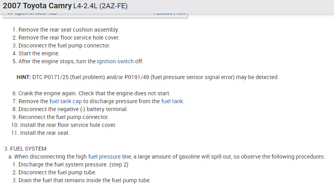This screenshot has height=187, width=334.
Task: Click the "Install the rear seat" step
Action: (x=44, y=133)
